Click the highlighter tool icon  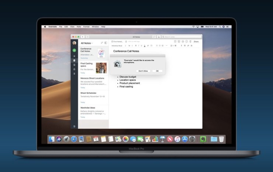coord(148,46)
